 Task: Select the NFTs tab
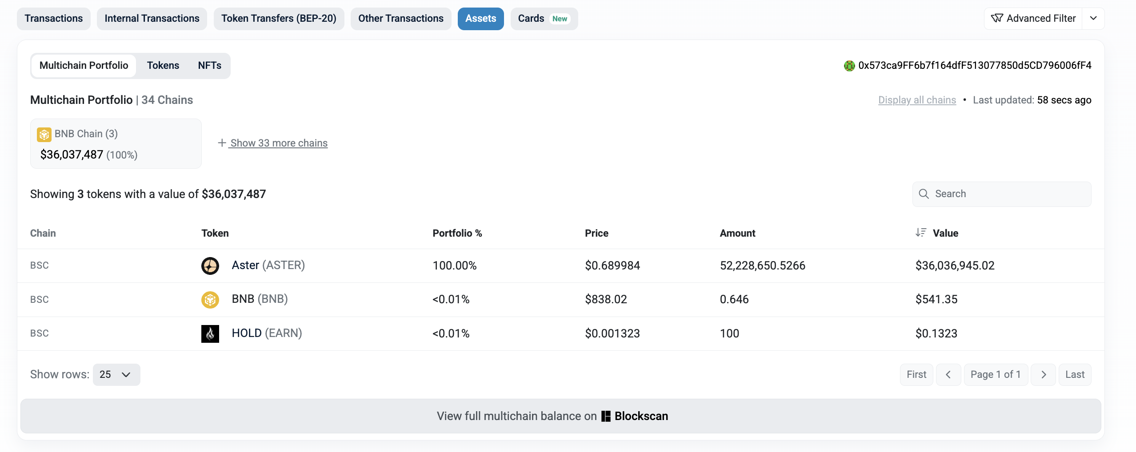tap(209, 65)
